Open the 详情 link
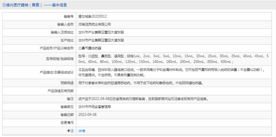The image size is (276, 137). pos(82,131)
